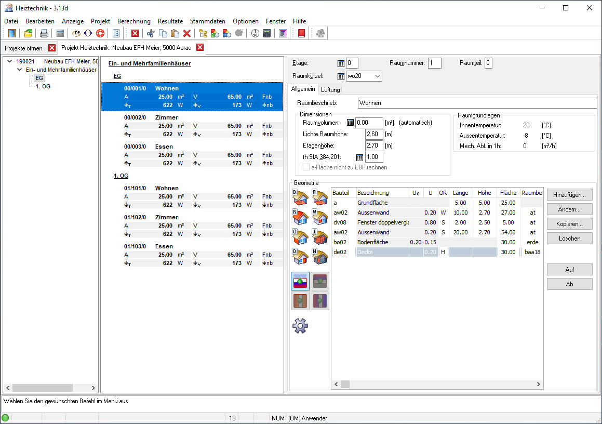This screenshot has width=602, height=424.
Task: Click the floor heating spiral icon
Action: coord(283,33)
